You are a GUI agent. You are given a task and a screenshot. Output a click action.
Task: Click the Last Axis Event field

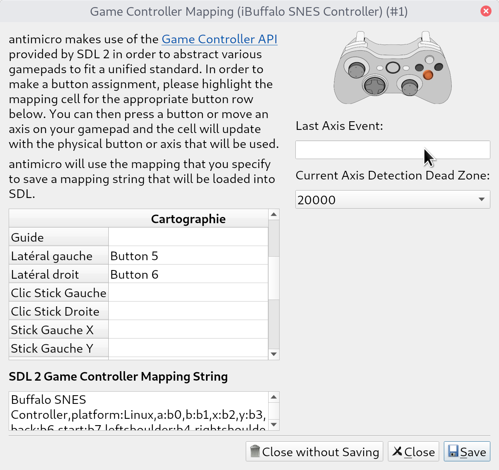coord(393,150)
